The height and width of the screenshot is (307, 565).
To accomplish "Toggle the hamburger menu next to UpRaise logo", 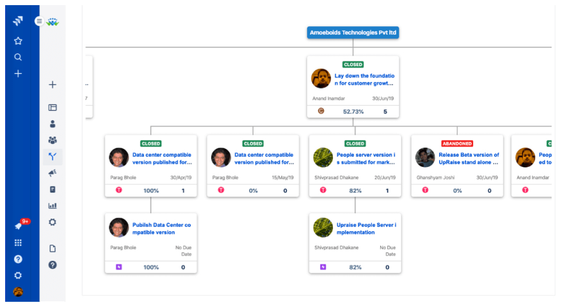I will pyautogui.click(x=39, y=21).
